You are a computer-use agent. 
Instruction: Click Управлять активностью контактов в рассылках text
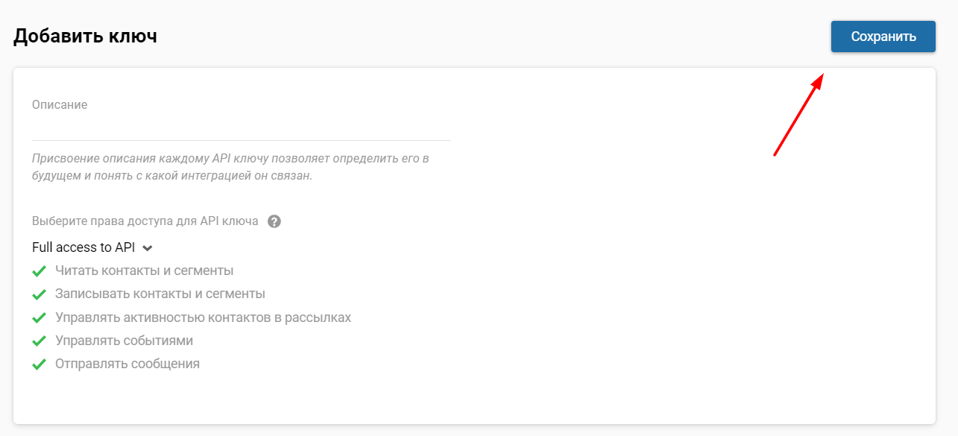point(203,317)
